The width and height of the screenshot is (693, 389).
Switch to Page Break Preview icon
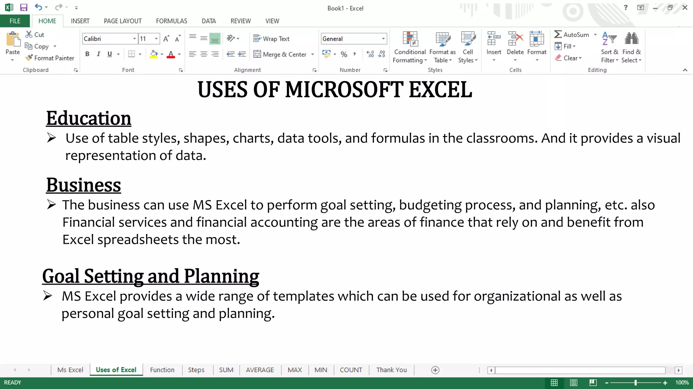click(593, 383)
